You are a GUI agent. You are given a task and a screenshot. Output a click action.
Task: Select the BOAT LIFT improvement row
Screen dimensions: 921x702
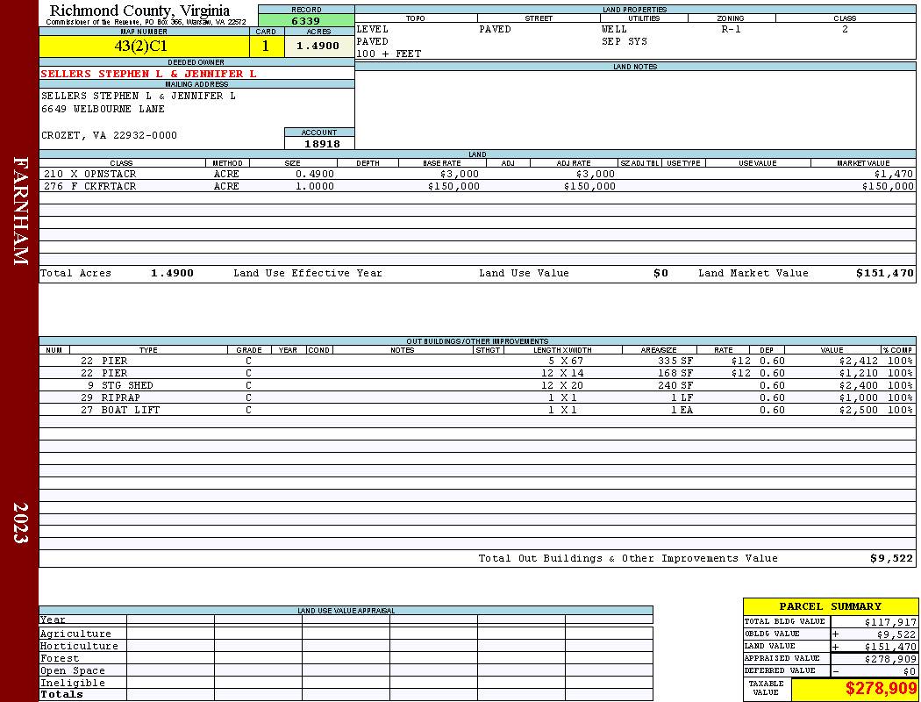[477, 410]
